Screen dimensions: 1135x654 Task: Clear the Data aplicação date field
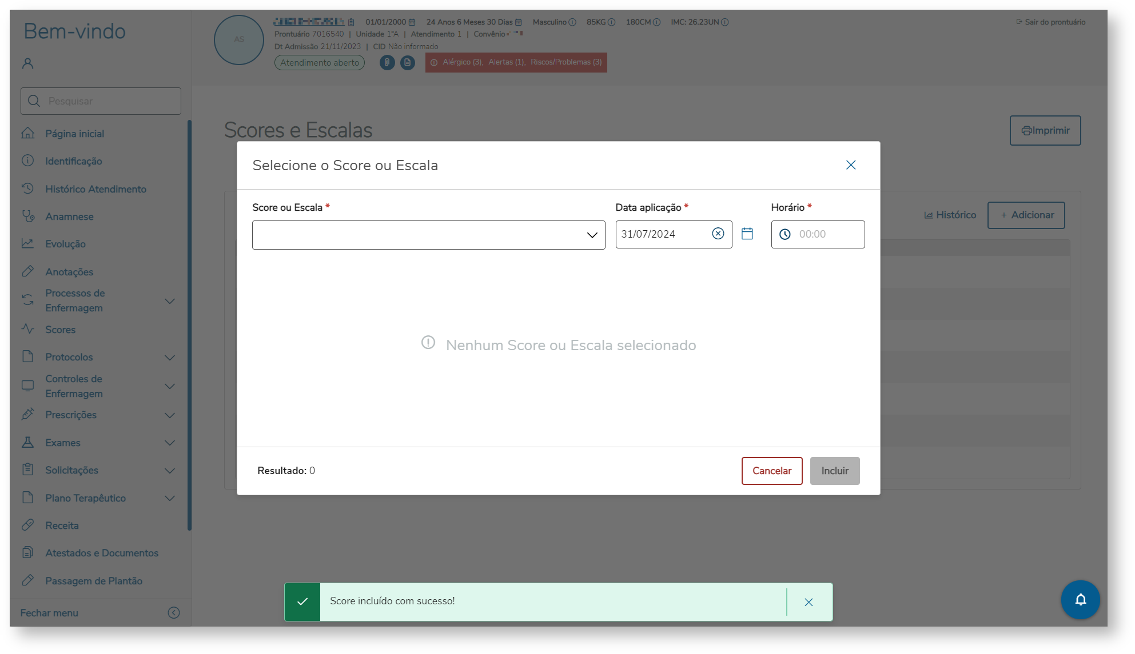[718, 234]
